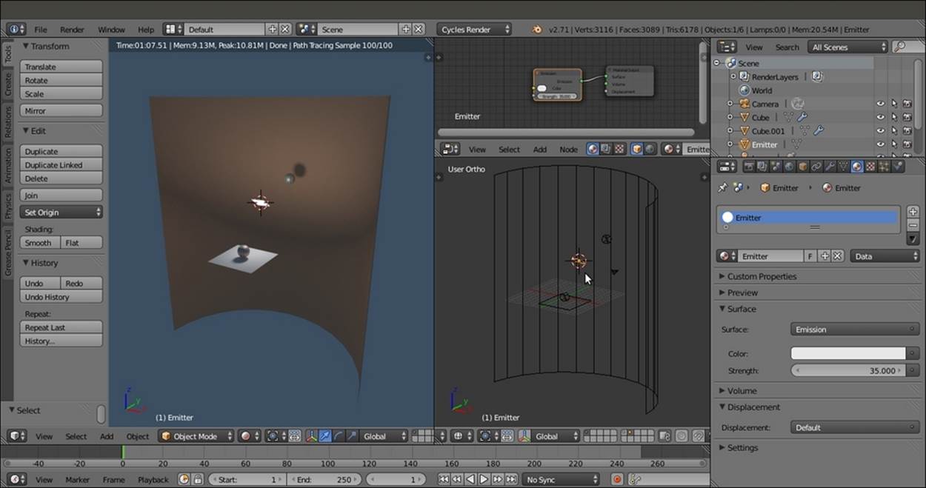Click the World properties tab icon

pyautogui.click(x=789, y=167)
